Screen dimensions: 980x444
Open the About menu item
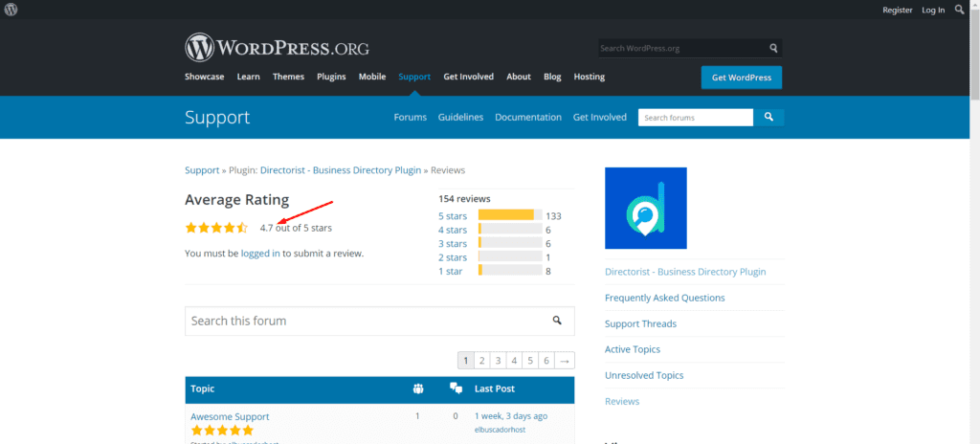(x=519, y=77)
